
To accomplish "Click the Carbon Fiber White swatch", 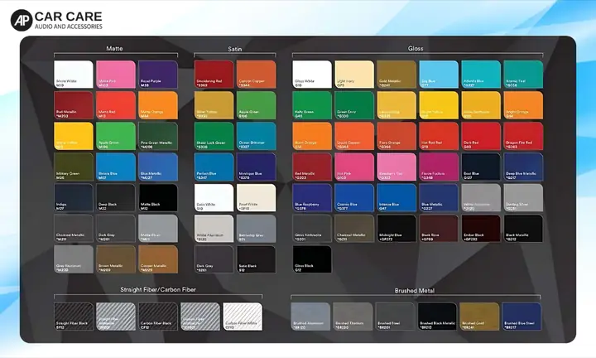I will (x=242, y=317).
